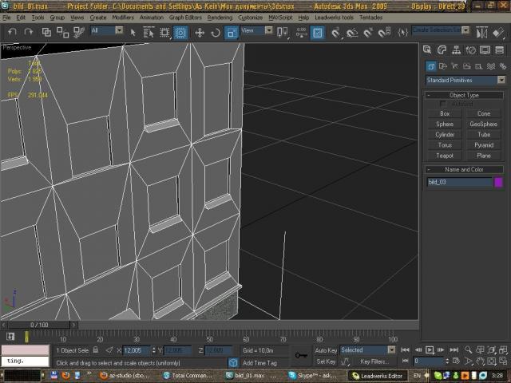Click the Teapot primitive button
This screenshot has width=511, height=383.
click(445, 156)
